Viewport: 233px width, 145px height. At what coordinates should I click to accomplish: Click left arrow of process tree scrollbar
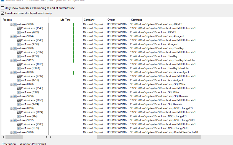[x=3, y=137]
